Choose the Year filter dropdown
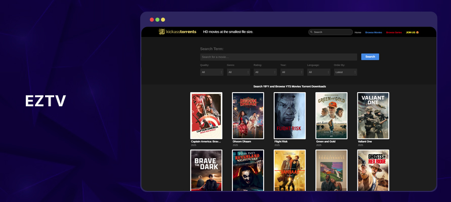Viewport: 451px width, 202px height. click(292, 72)
